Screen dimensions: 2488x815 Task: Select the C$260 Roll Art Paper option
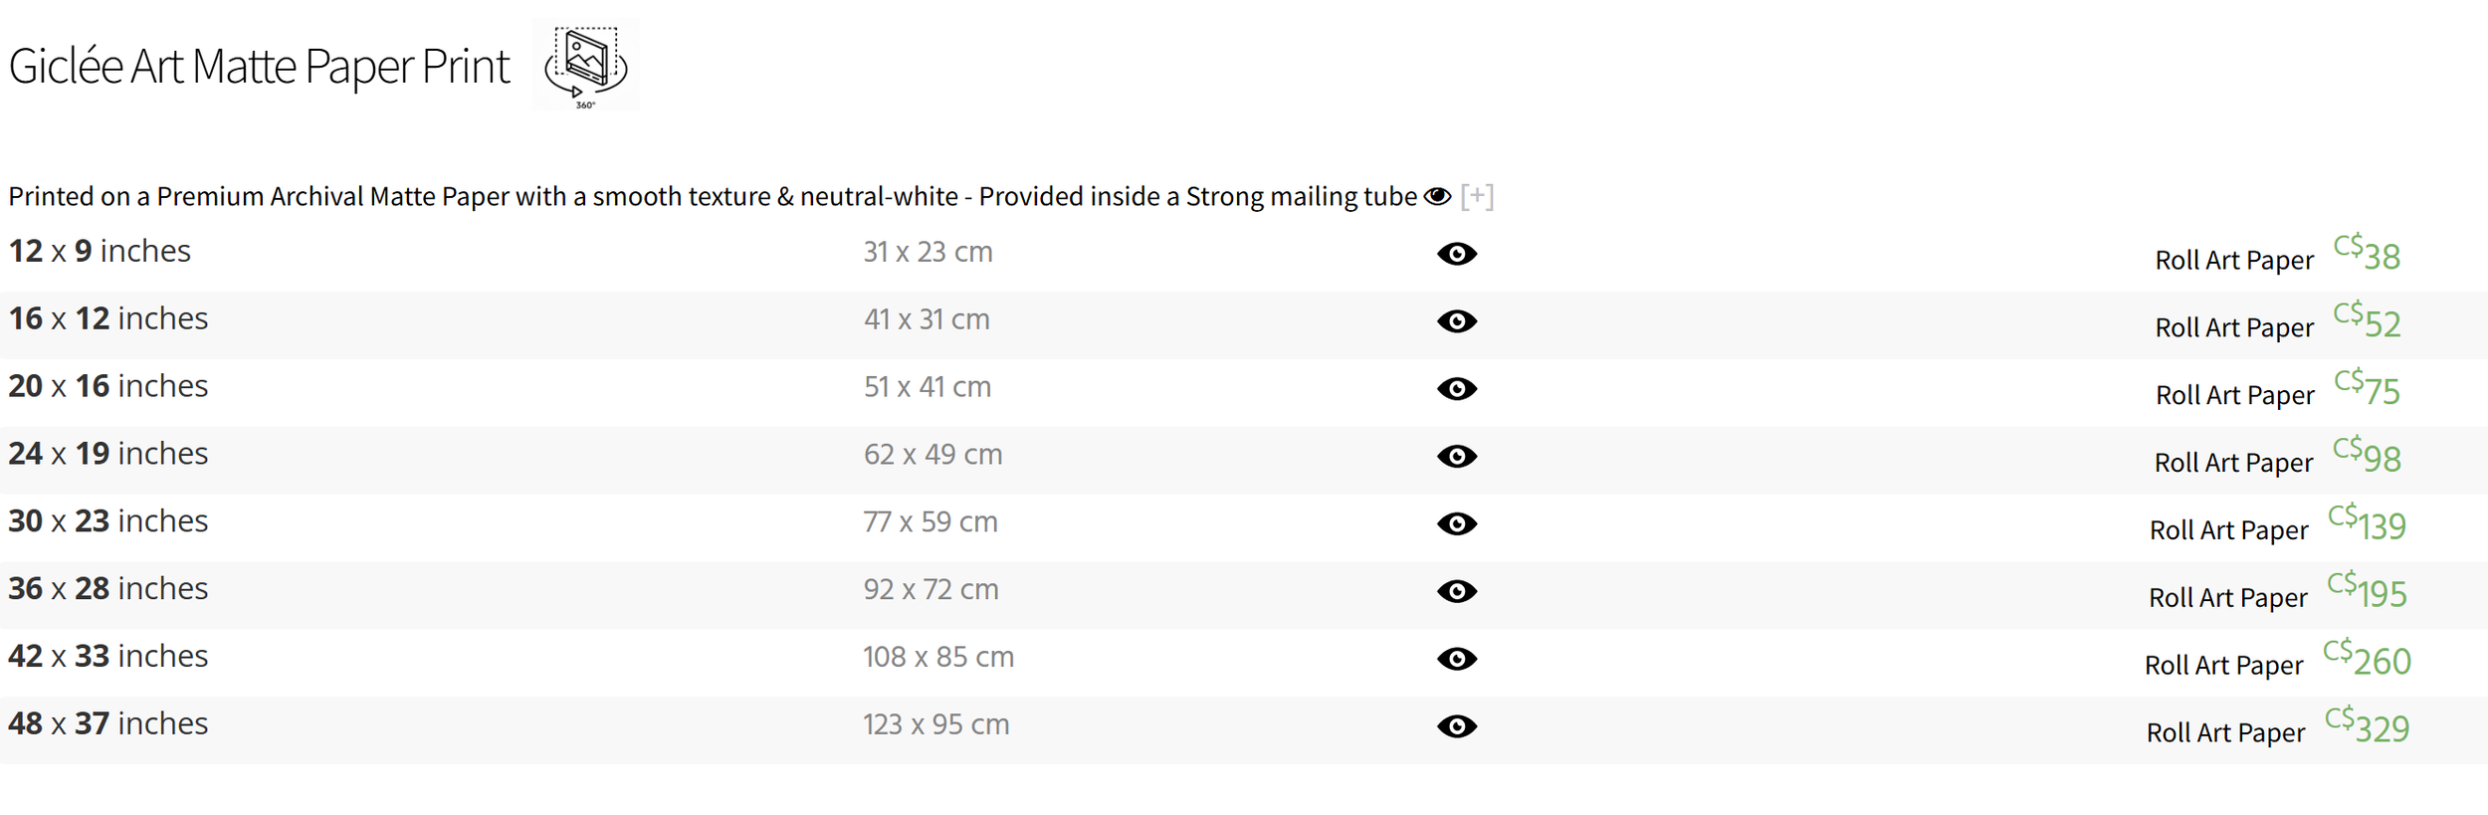click(x=2367, y=660)
